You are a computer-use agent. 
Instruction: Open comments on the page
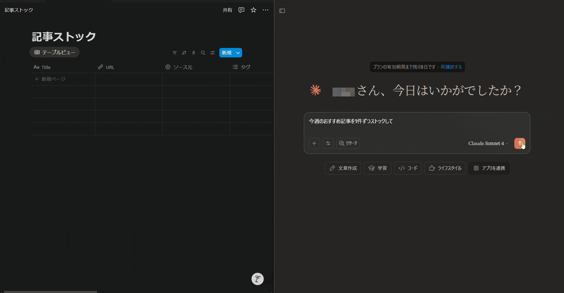click(241, 10)
